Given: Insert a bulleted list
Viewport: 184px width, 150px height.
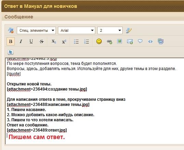Looking at the screenshot, I should coord(76,41).
